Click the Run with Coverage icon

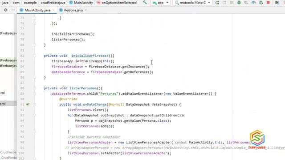tap(246, 3)
